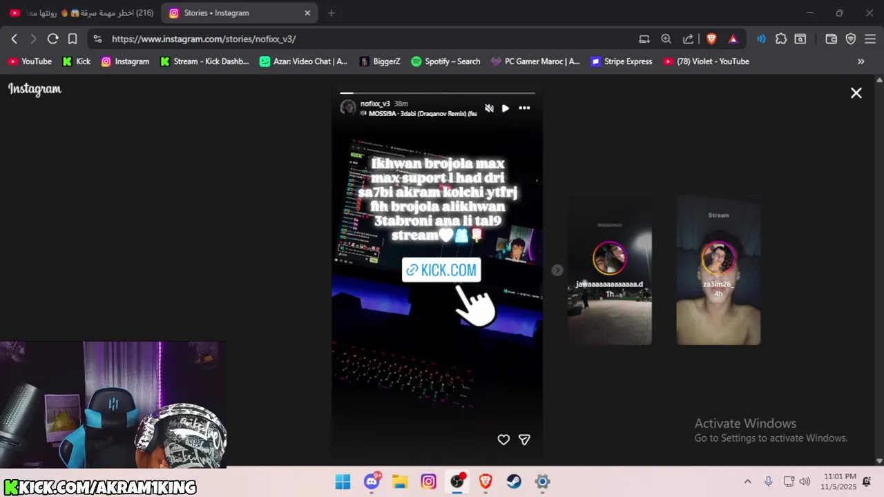Viewport: 884px width, 497px height.
Task: Open the story more options menu
Action: click(x=524, y=108)
